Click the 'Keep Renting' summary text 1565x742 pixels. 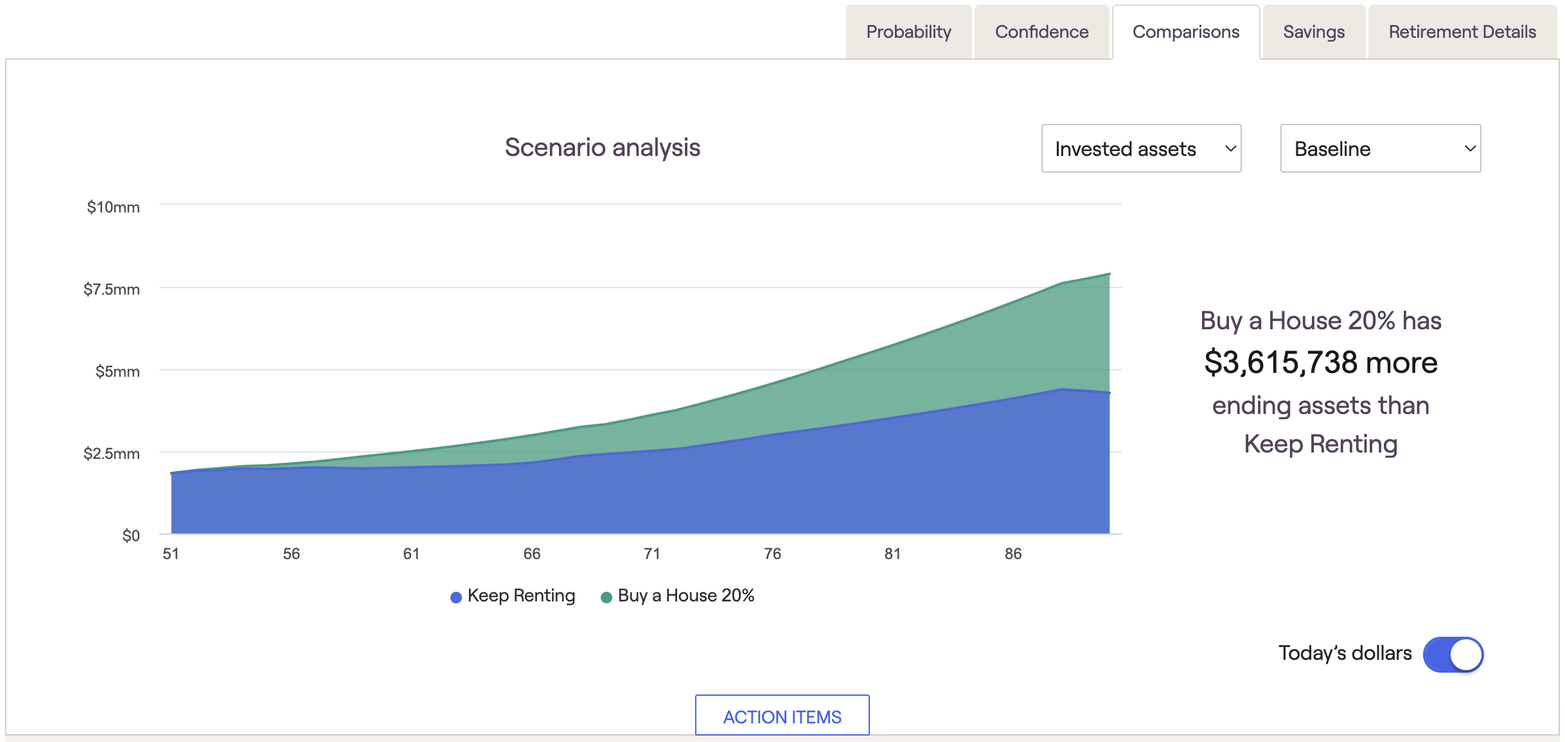tap(1320, 444)
